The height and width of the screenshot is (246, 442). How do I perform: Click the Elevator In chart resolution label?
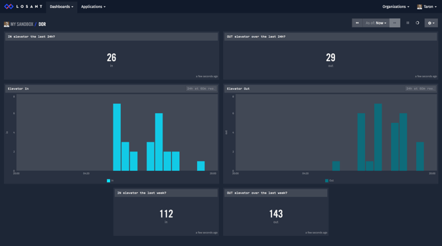201,88
